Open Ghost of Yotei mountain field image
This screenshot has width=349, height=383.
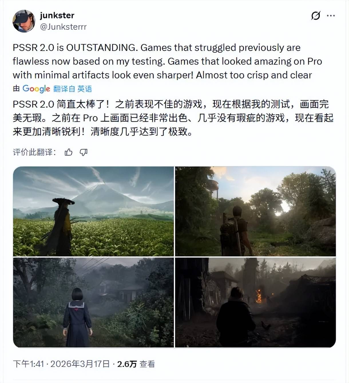pos(94,211)
